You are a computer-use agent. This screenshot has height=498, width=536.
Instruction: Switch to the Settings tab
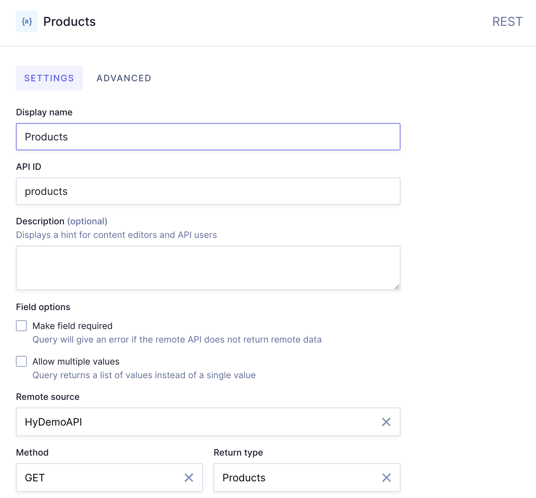pyautogui.click(x=49, y=78)
